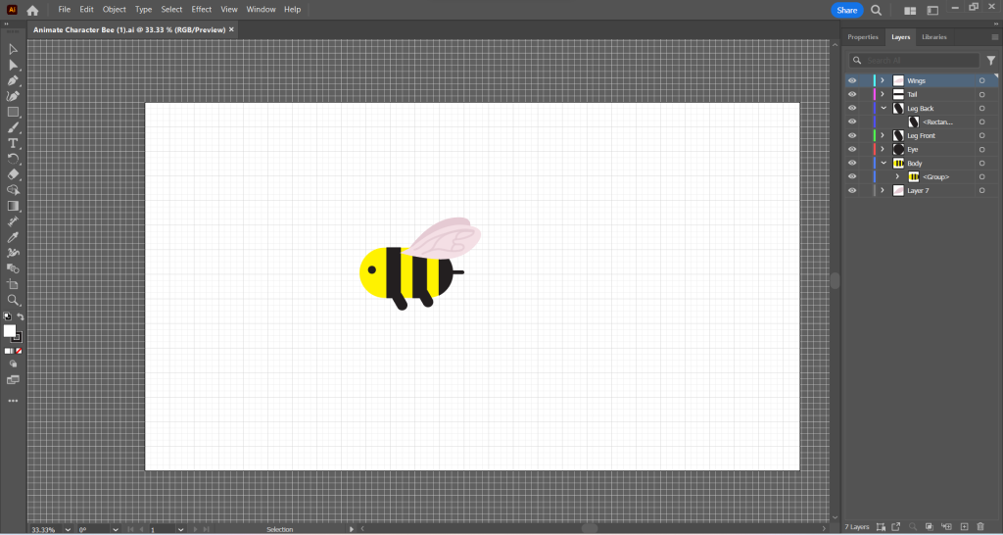
Task: Click the white Fill color swatch
Action: click(x=10, y=331)
